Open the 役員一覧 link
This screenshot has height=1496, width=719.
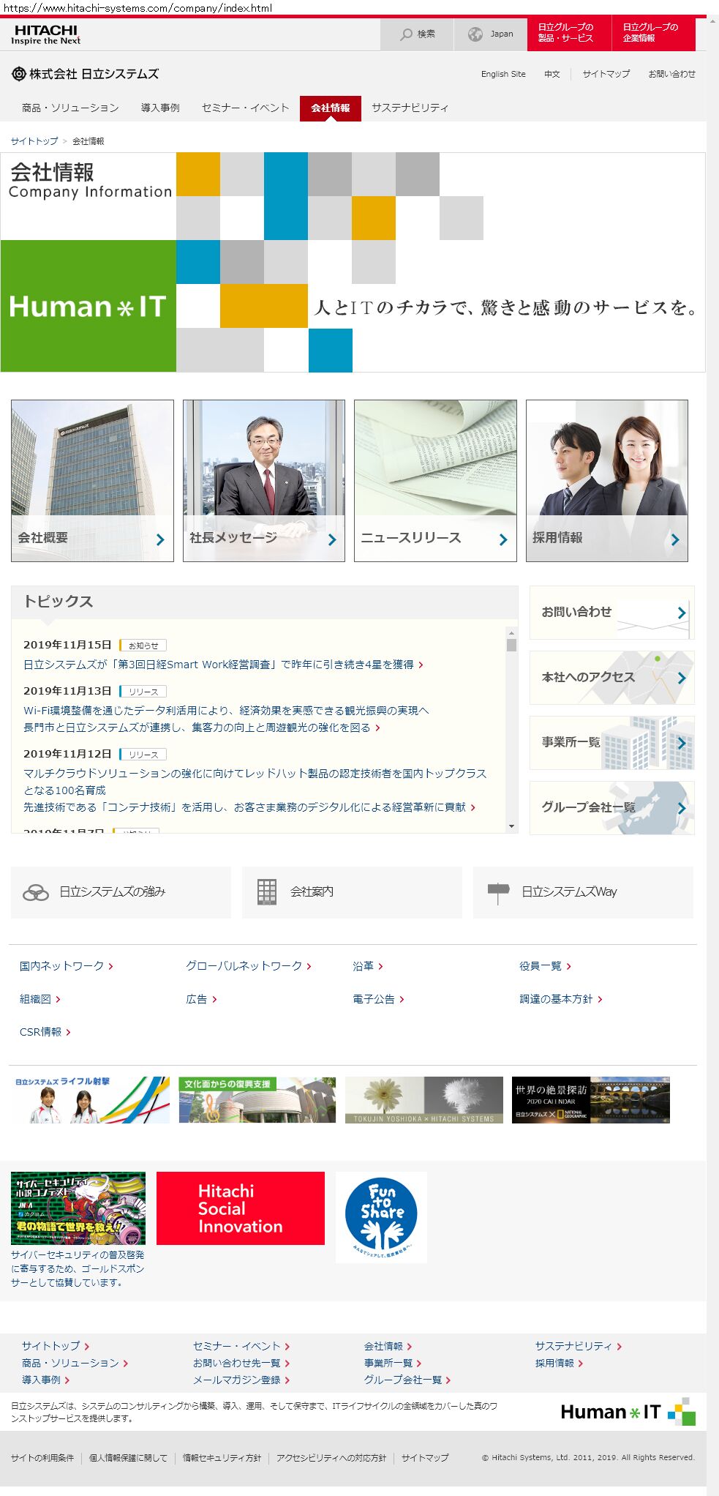point(541,966)
